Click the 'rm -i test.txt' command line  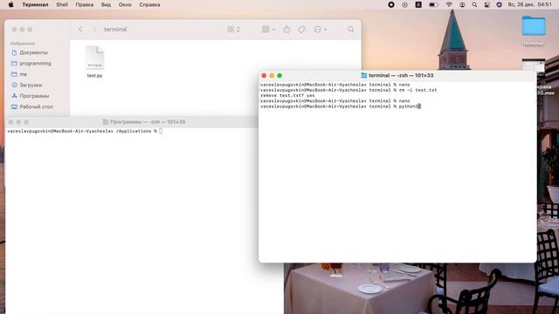pos(349,90)
